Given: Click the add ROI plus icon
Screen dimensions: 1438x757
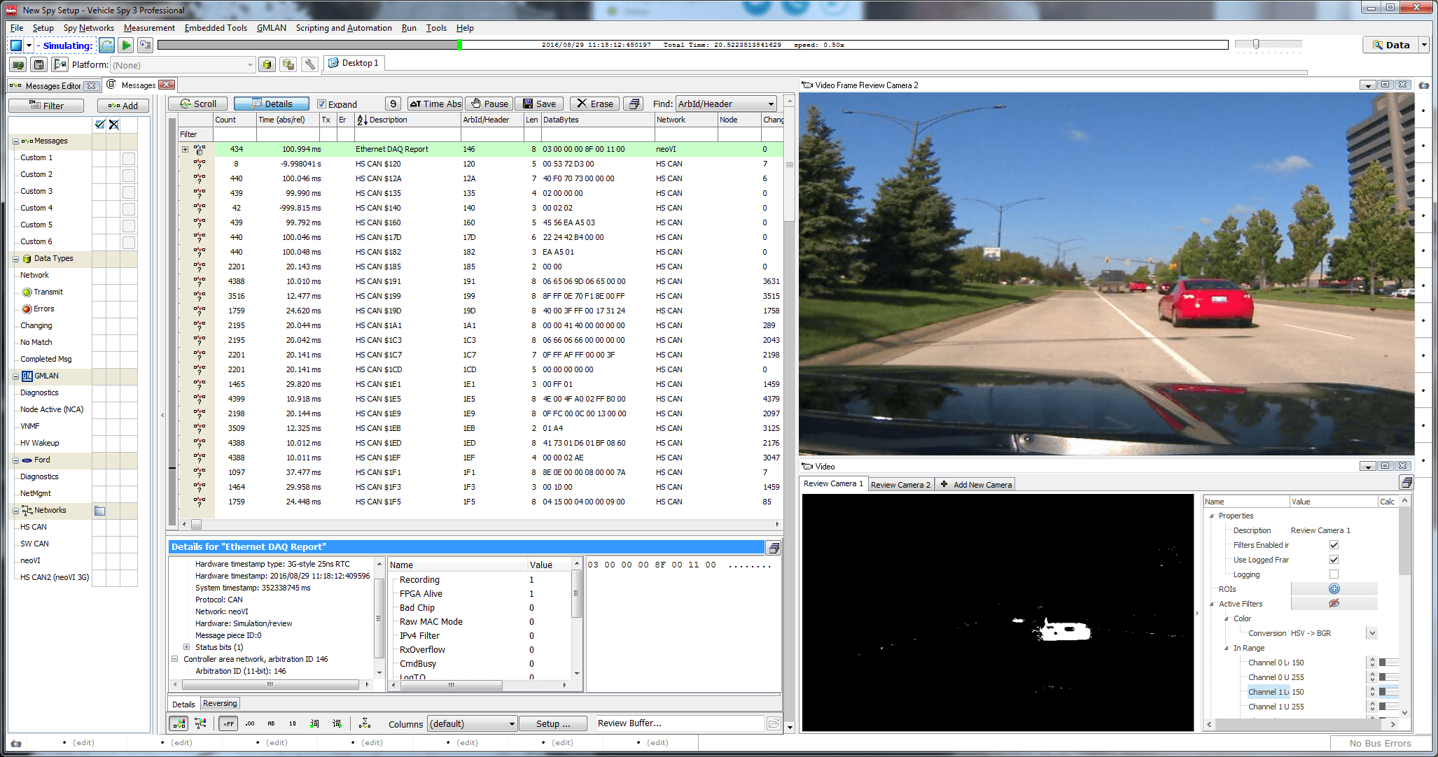Looking at the screenshot, I should pos(1334,589).
